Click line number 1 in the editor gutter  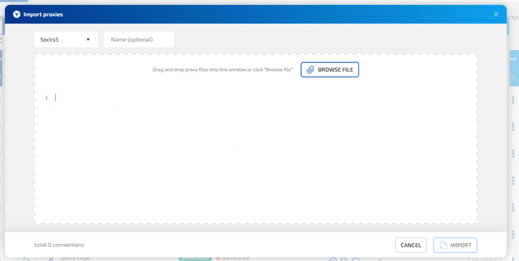[x=47, y=98]
